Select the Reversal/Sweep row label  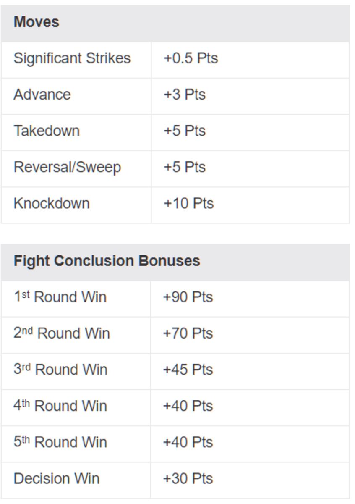(67, 167)
